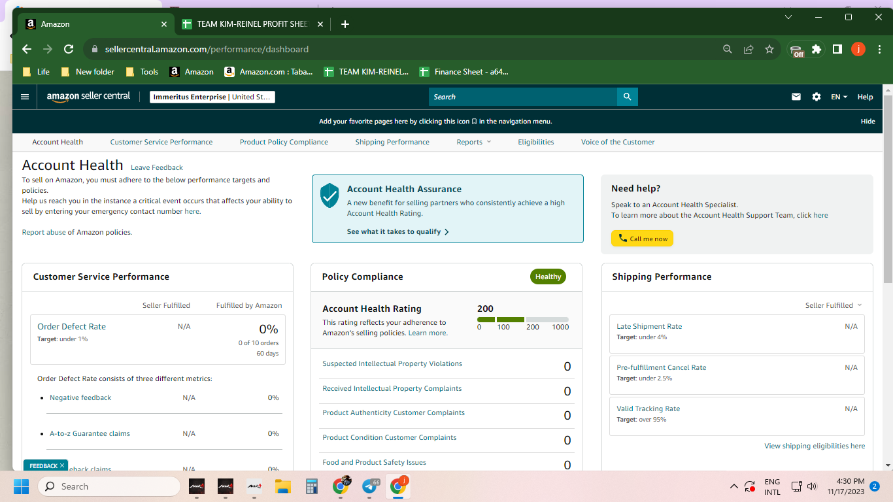Viewport: 893px width, 502px height.
Task: Toggle the Chrome side panel icon
Action: point(837,49)
